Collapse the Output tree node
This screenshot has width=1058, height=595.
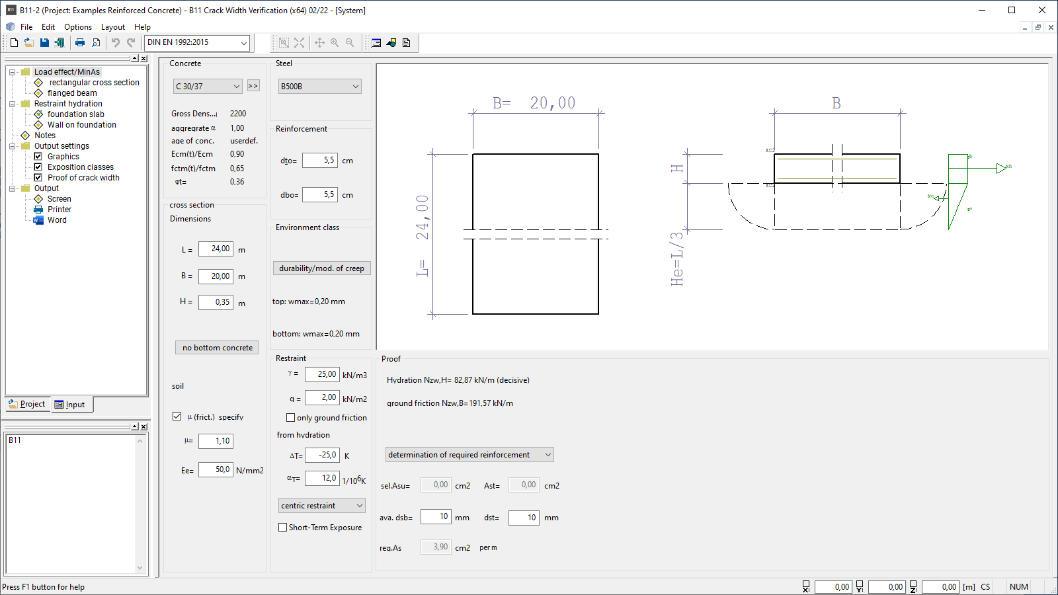click(13, 188)
